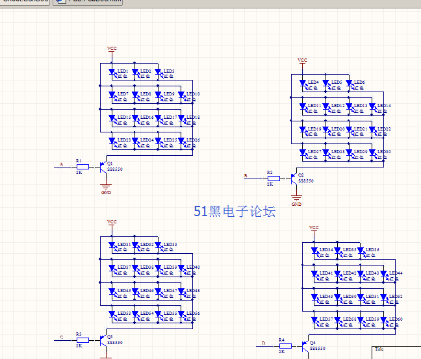Image resolution: width=421 pixels, height=359 pixels.
Task: Click the LED20 designator text
Action: click(338, 129)
